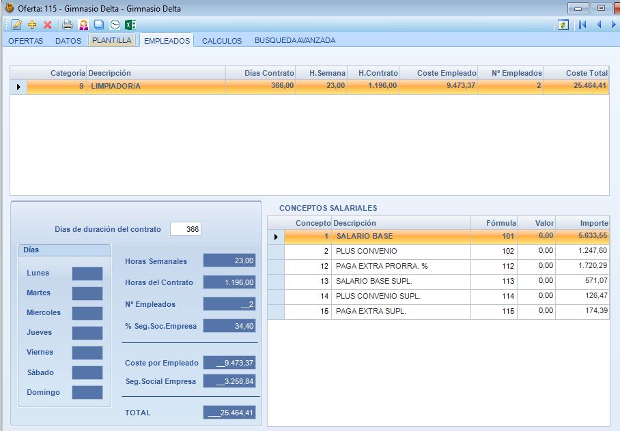Viewport: 620px width, 431px height.
Task: Click the 5.633,55 importe cell
Action: [582, 236]
